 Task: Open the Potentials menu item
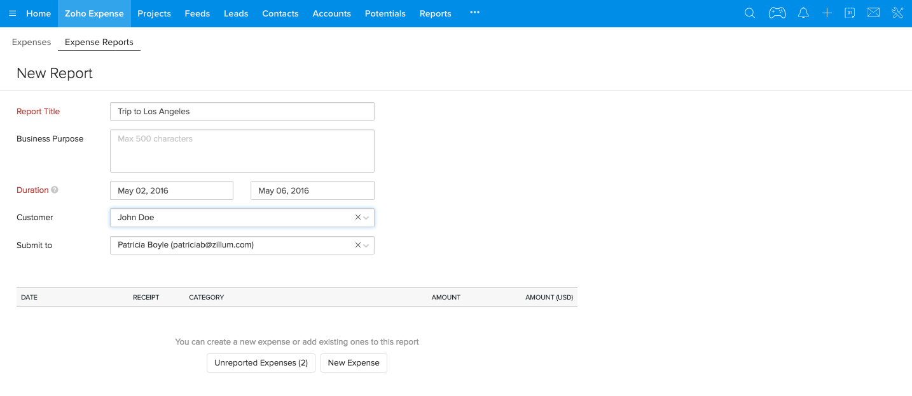coord(385,13)
